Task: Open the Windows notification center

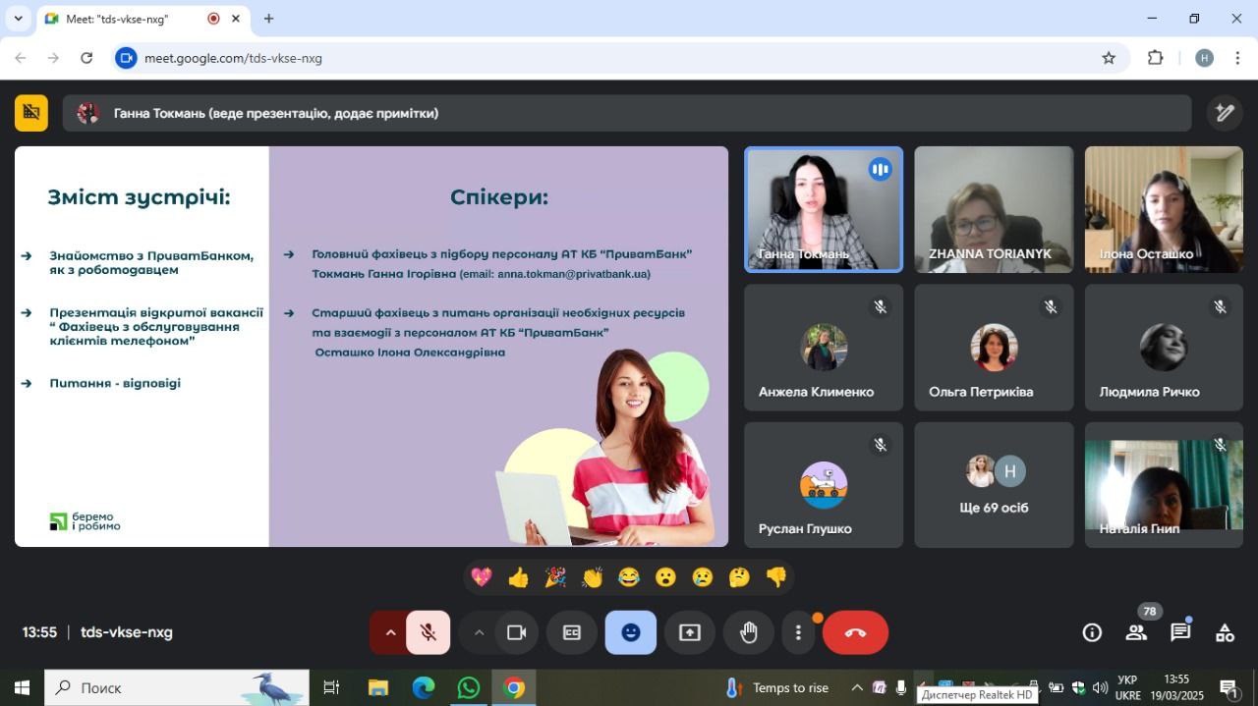Action: coord(1228,687)
